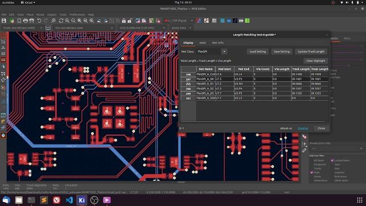Toggle auto track width button
This screenshot has width=366, height=206.
point(48,28)
